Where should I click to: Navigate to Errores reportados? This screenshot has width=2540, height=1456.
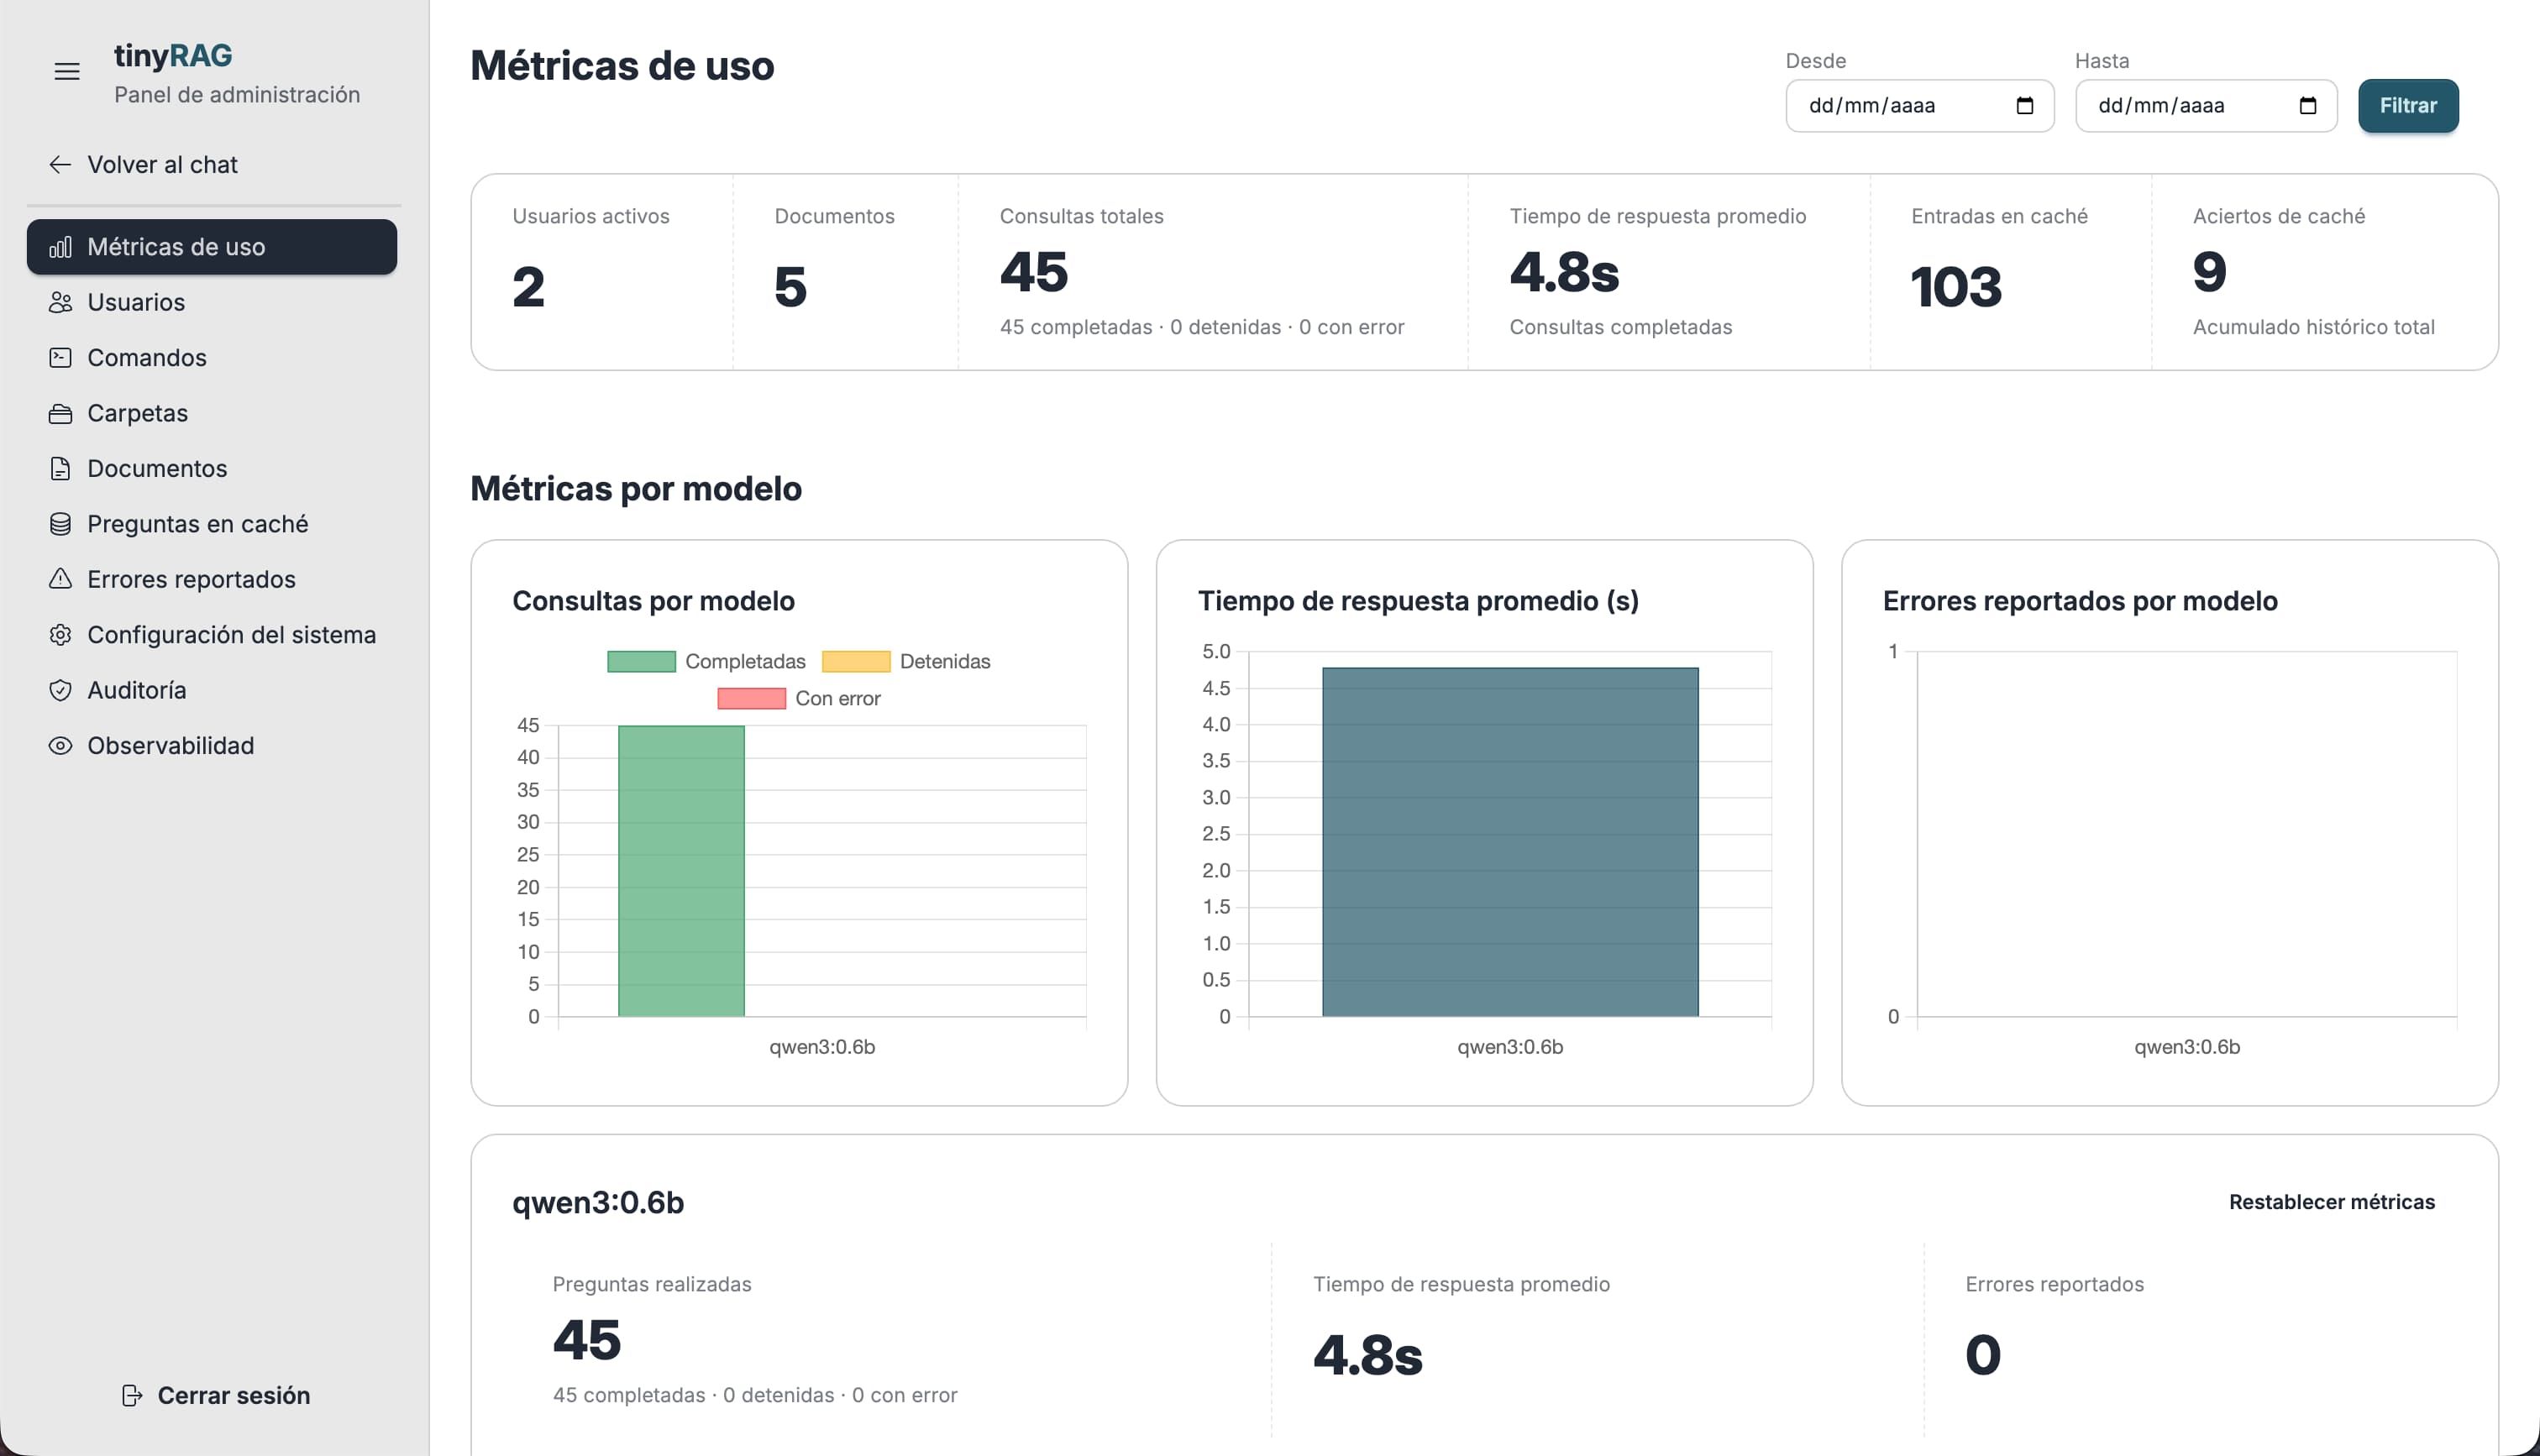point(212,579)
